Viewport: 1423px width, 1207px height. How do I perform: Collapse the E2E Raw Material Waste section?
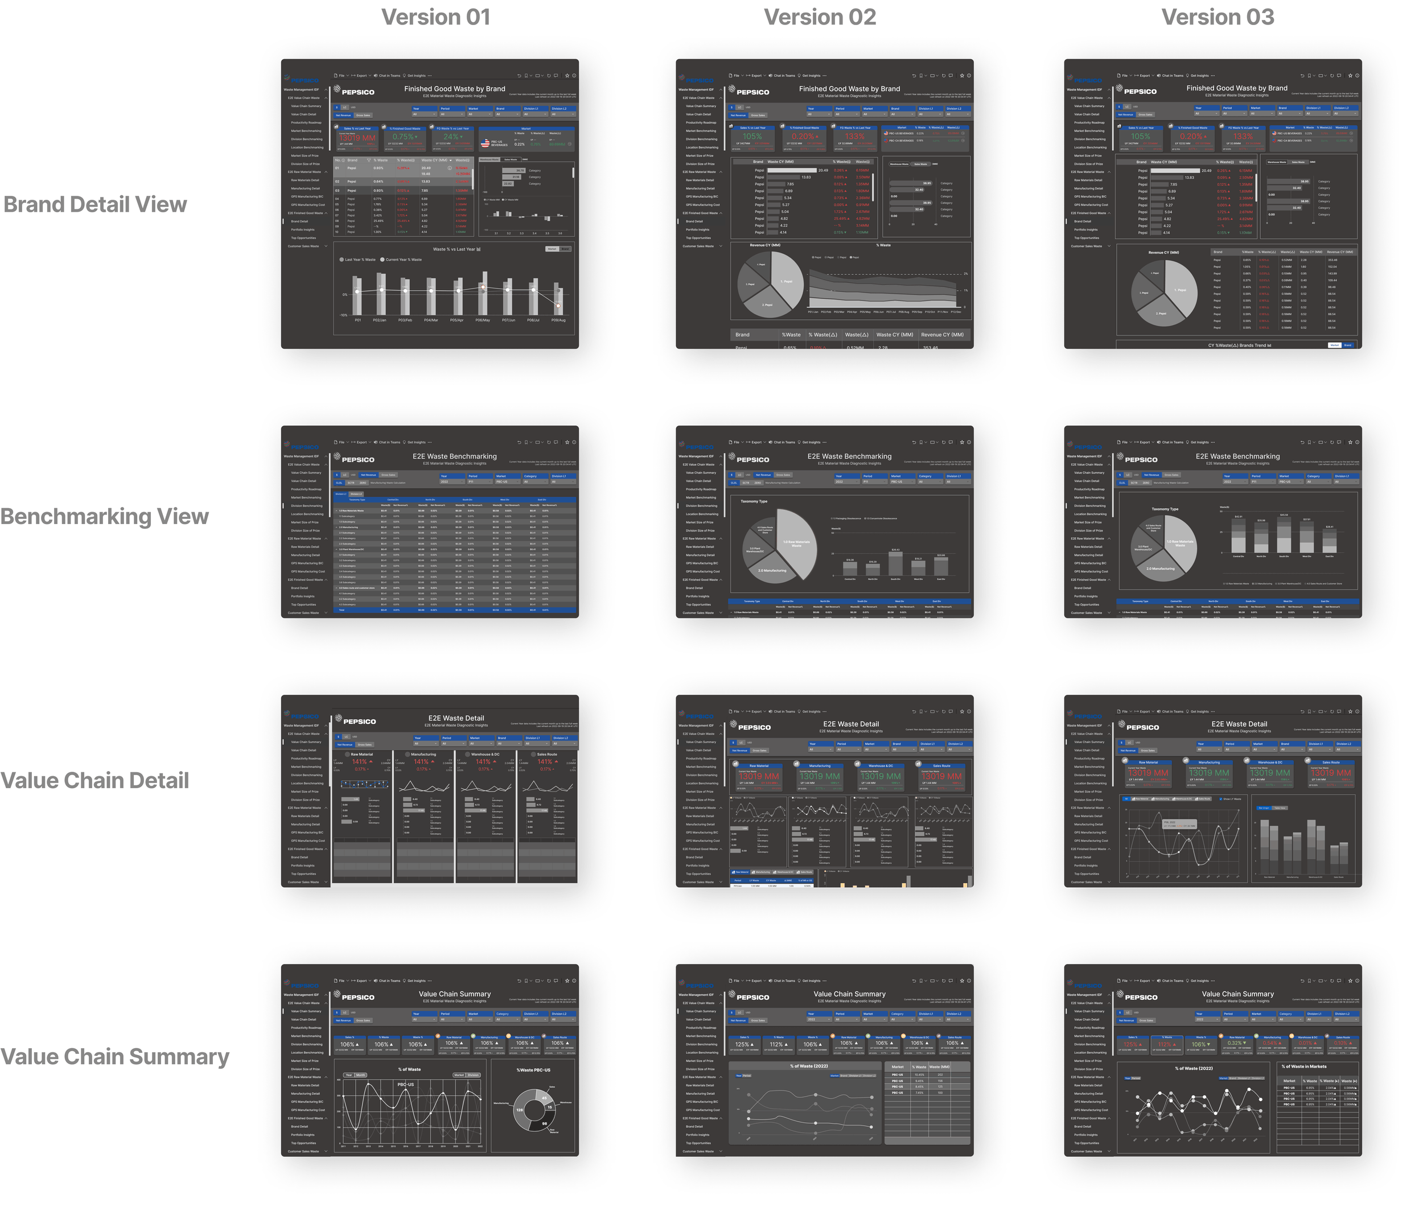[x=327, y=172]
